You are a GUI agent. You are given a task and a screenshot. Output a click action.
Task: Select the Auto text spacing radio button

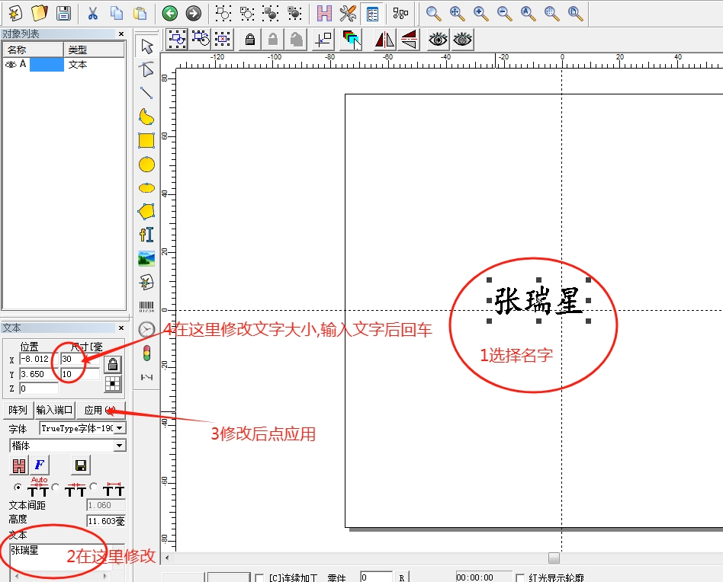click(18, 487)
